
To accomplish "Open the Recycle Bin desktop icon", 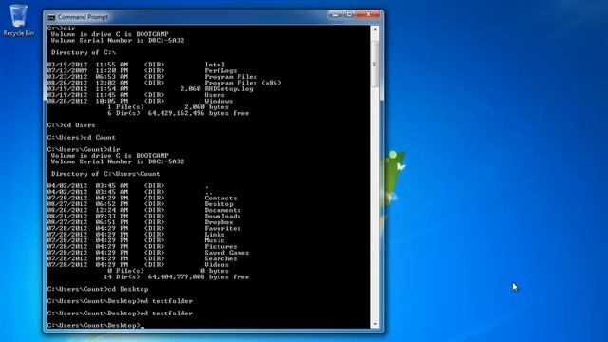I will click(x=18, y=21).
